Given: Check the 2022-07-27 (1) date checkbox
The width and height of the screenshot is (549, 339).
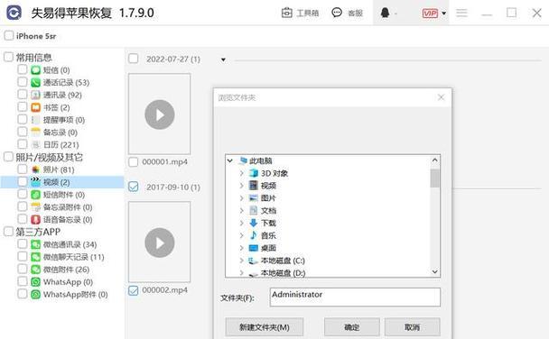Looking at the screenshot, I should click(134, 59).
